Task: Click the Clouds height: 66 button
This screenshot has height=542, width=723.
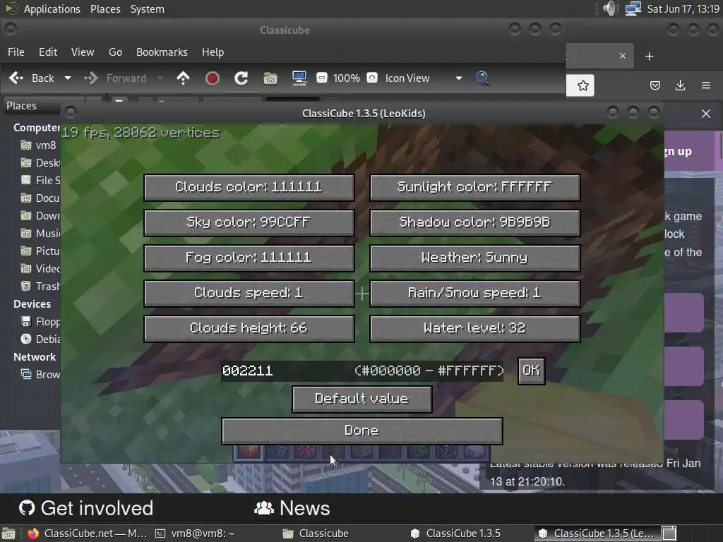Action: (249, 328)
